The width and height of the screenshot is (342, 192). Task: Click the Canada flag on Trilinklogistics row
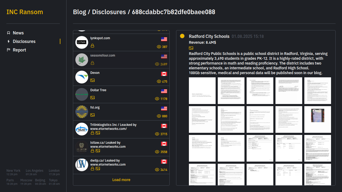(164, 126)
